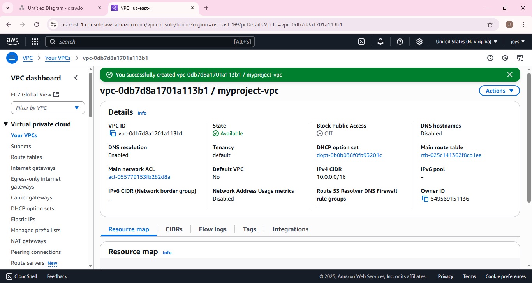Click the Your VPCs breadcrumb link
The height and width of the screenshot is (283, 532).
[x=58, y=58]
